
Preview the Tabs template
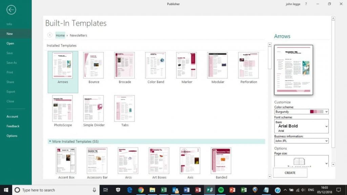coord(124,108)
